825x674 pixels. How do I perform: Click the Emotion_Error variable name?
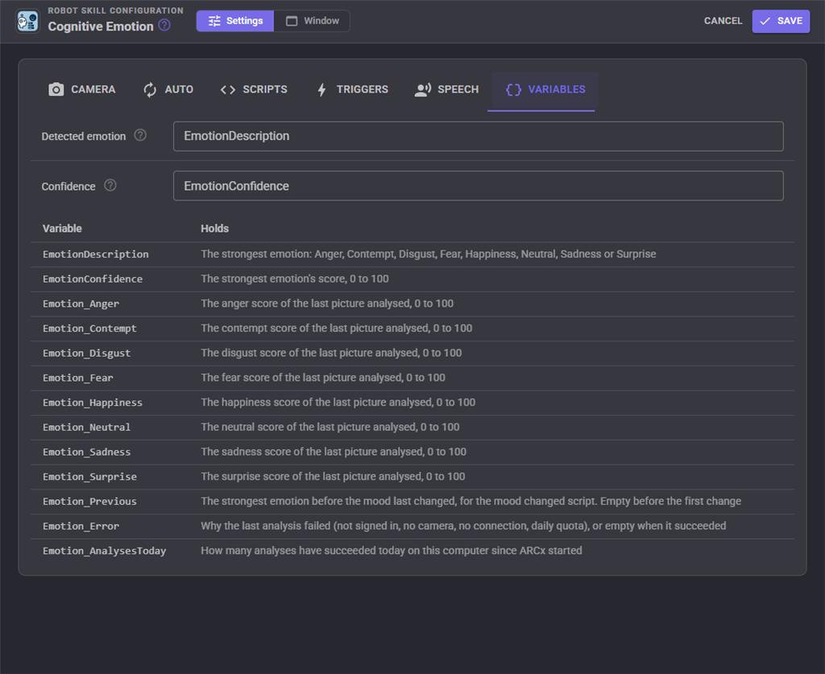(x=81, y=527)
